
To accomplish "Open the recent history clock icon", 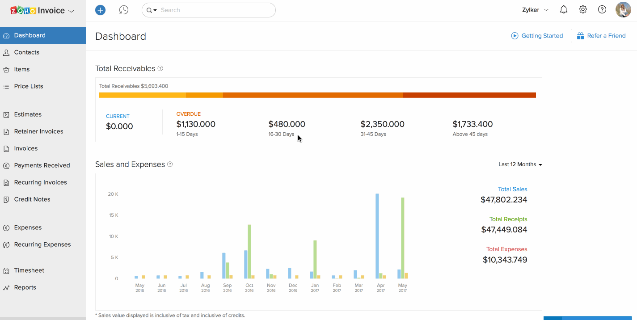I will click(x=124, y=10).
